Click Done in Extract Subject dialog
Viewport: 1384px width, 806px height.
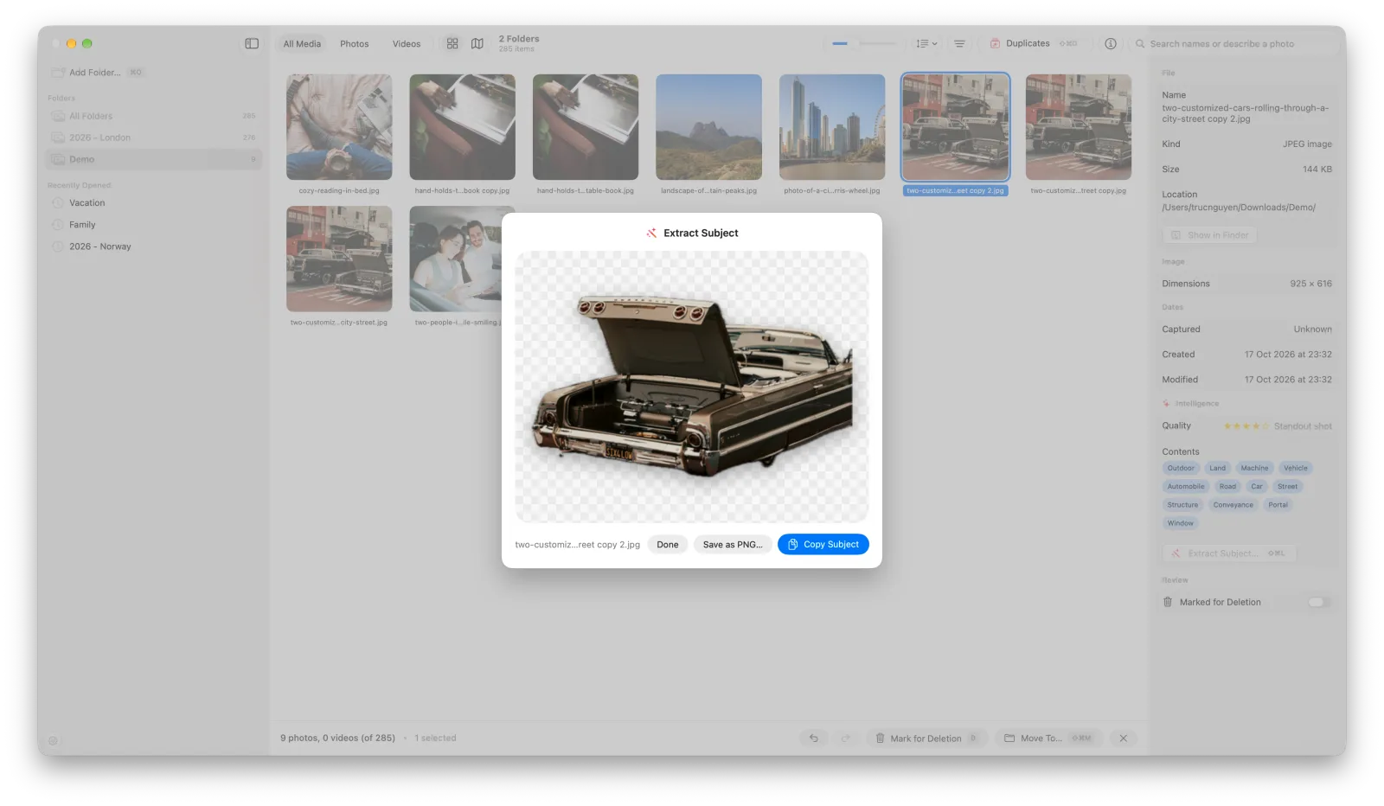click(x=668, y=545)
